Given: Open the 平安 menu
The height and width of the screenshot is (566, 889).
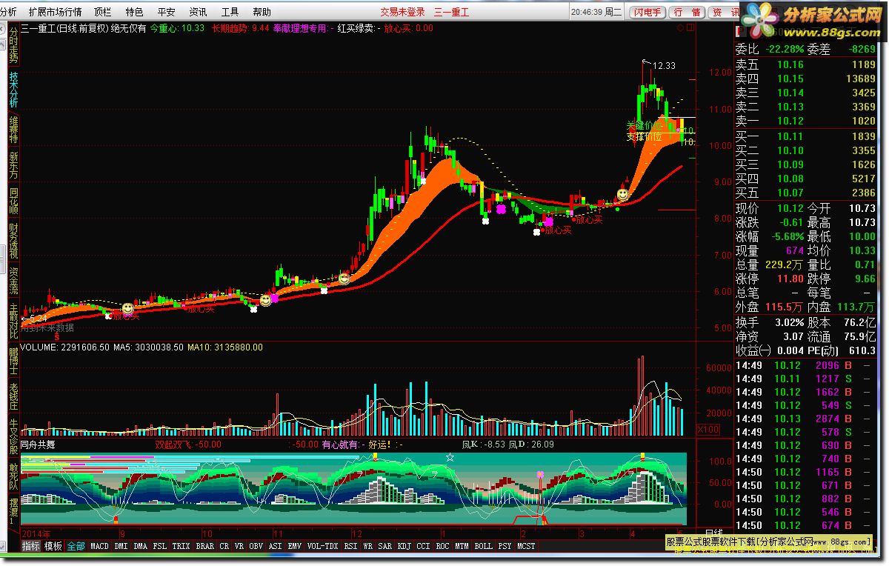Looking at the screenshot, I should [166, 12].
